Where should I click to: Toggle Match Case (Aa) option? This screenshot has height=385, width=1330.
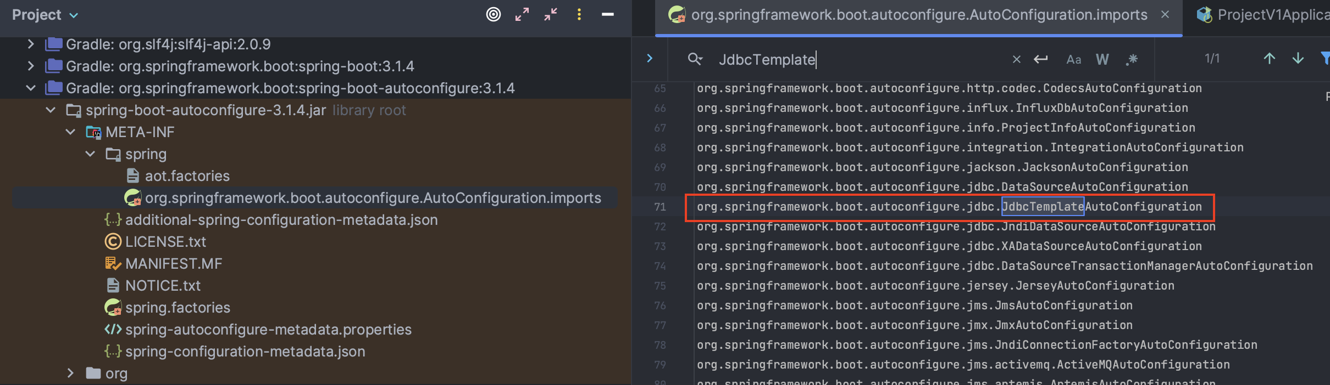pos(1074,59)
